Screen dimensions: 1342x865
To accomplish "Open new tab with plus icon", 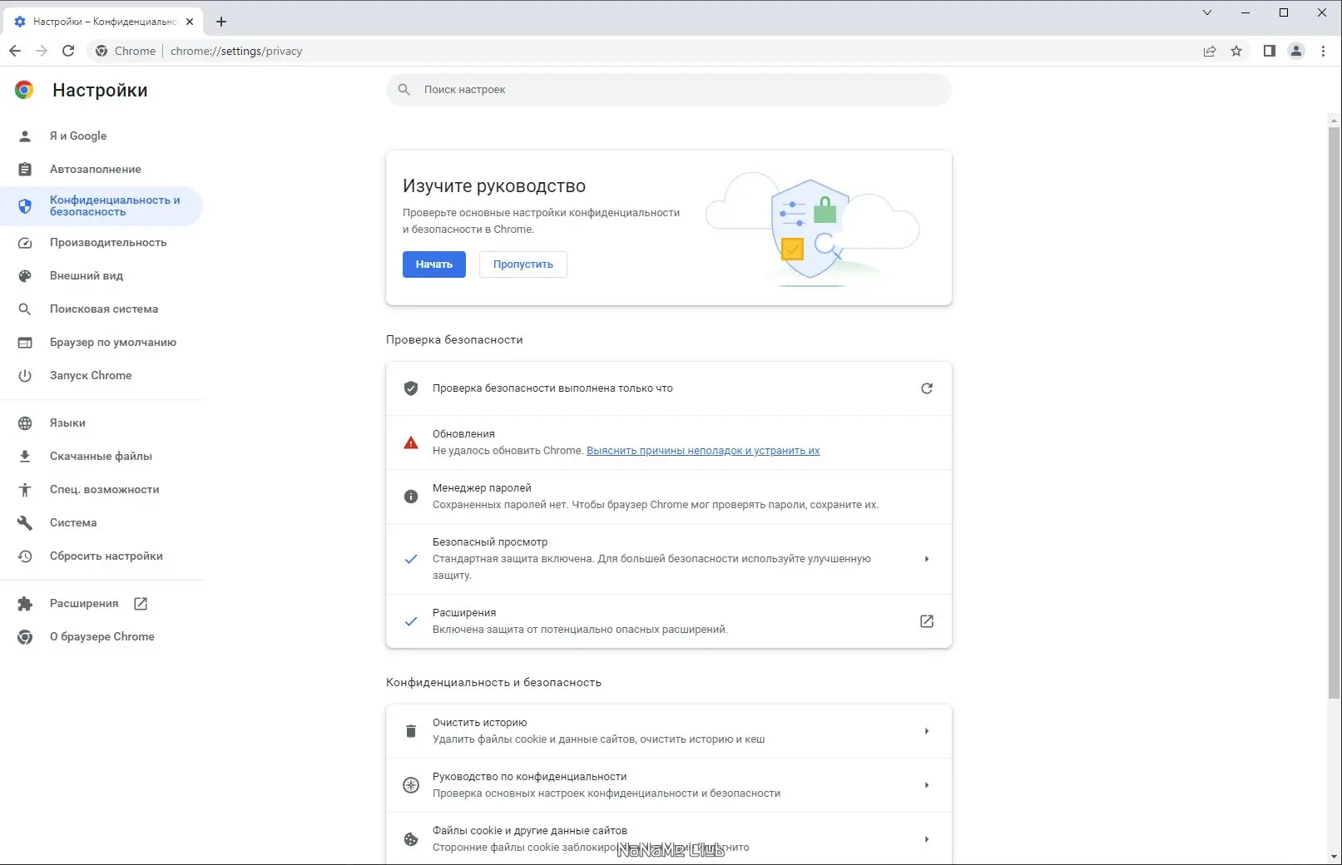I will [x=221, y=22].
